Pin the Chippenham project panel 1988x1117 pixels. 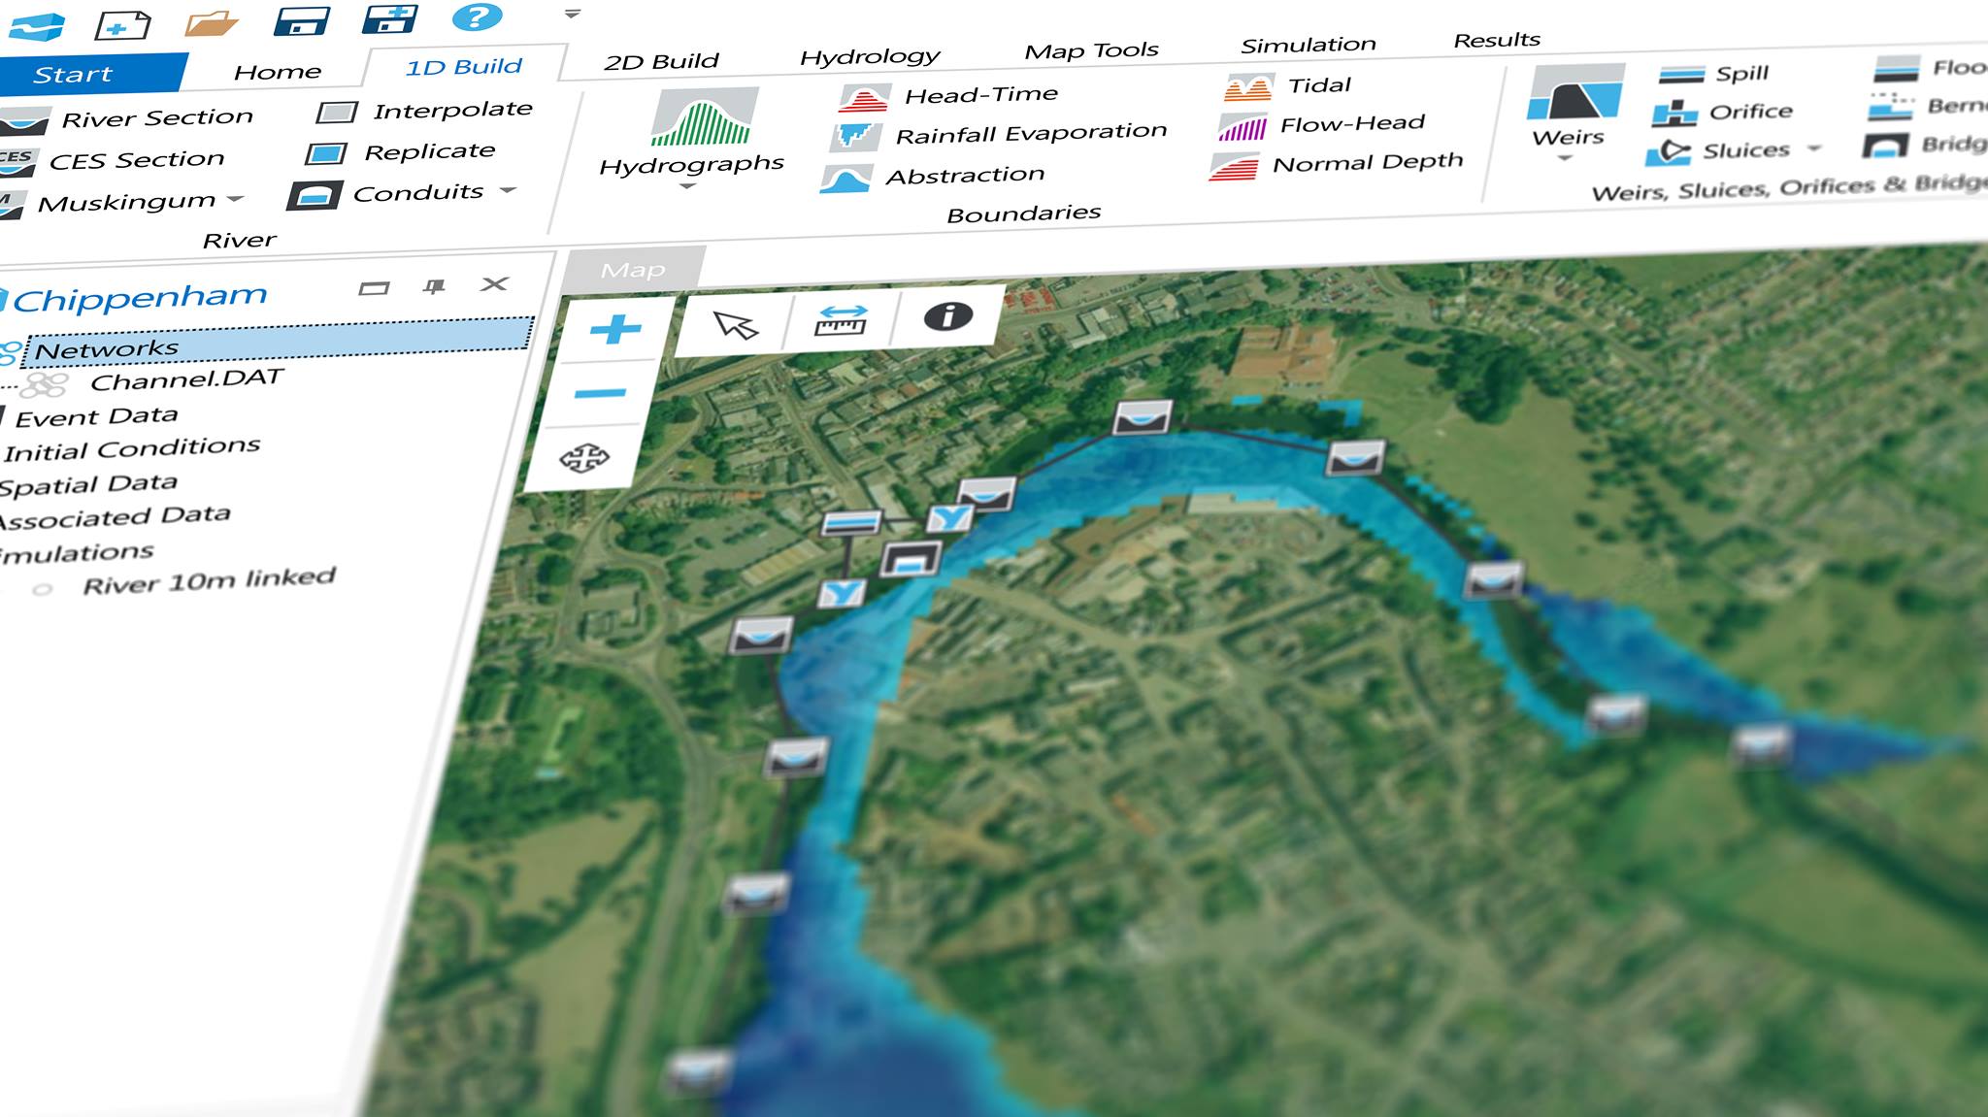[434, 286]
